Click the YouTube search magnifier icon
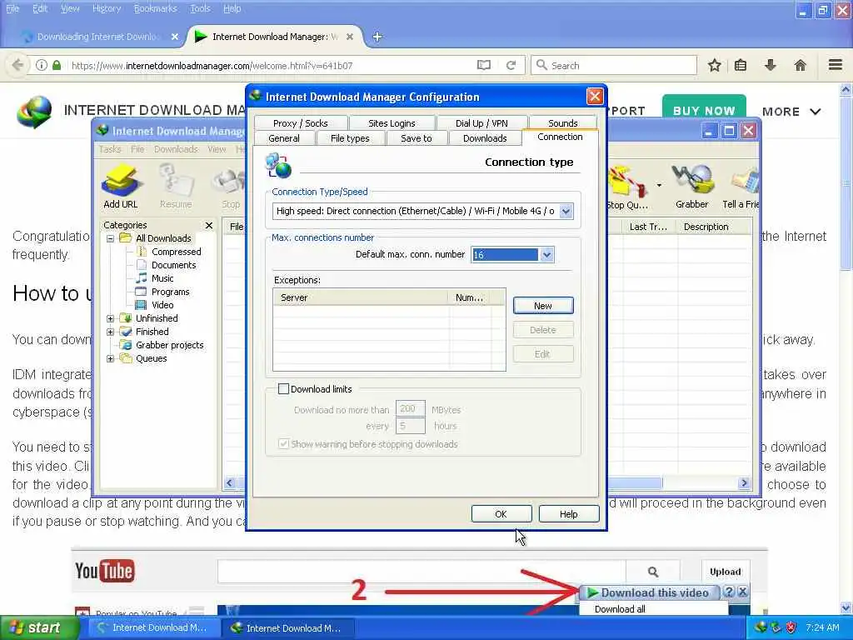Viewport: 853px width, 640px height. (x=653, y=572)
